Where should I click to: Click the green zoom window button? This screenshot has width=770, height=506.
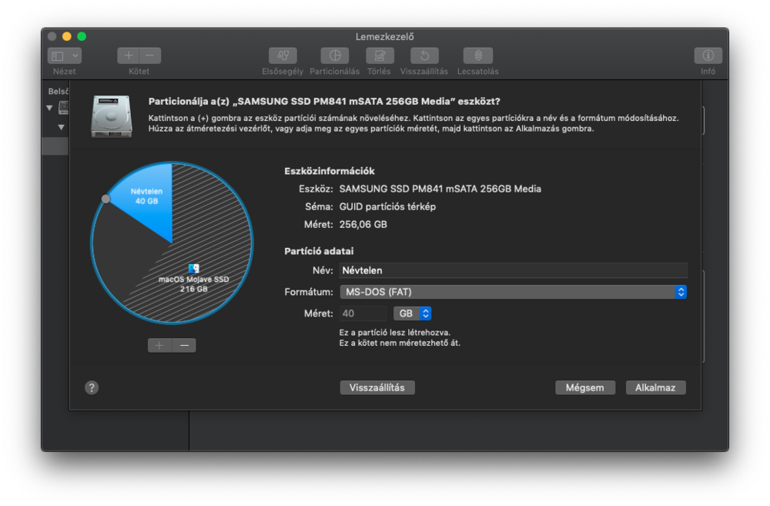(x=82, y=36)
